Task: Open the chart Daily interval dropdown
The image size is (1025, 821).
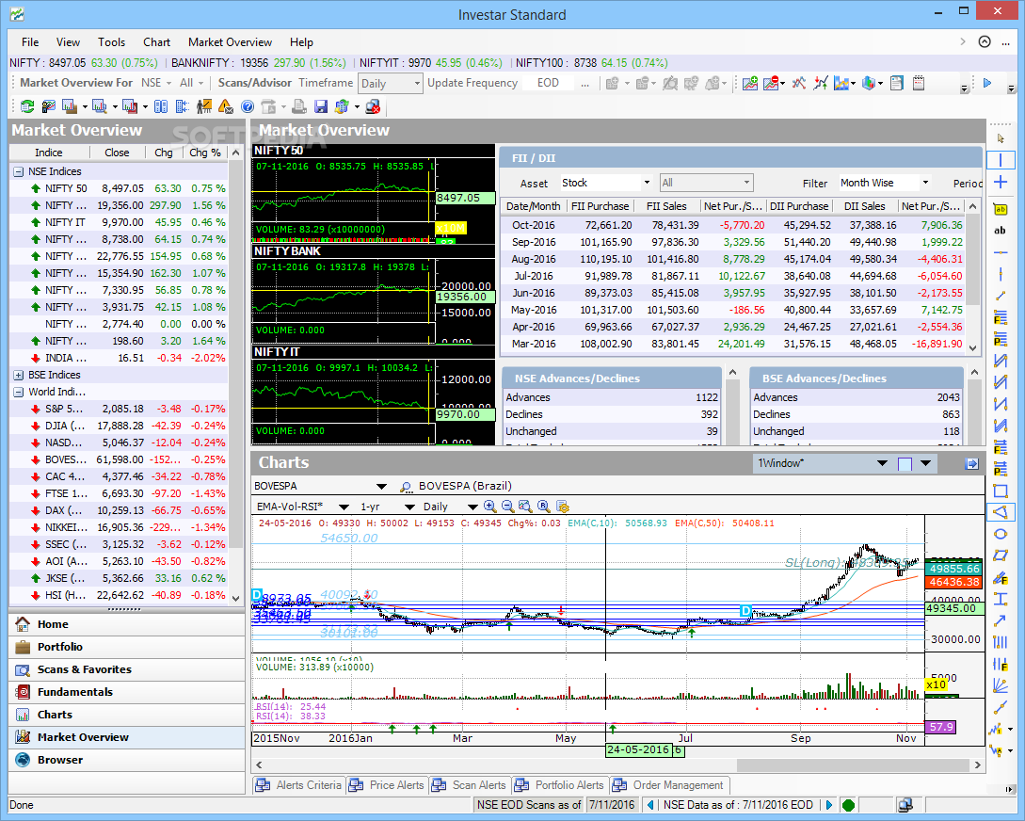Action: click(472, 507)
